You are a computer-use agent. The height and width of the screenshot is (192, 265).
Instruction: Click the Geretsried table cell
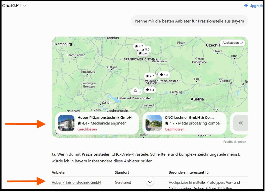[x=123, y=182]
